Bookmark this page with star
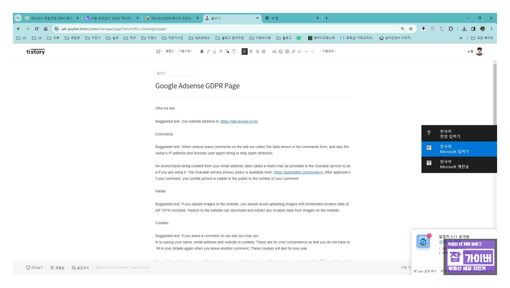This screenshot has height=288, width=510. (411, 29)
